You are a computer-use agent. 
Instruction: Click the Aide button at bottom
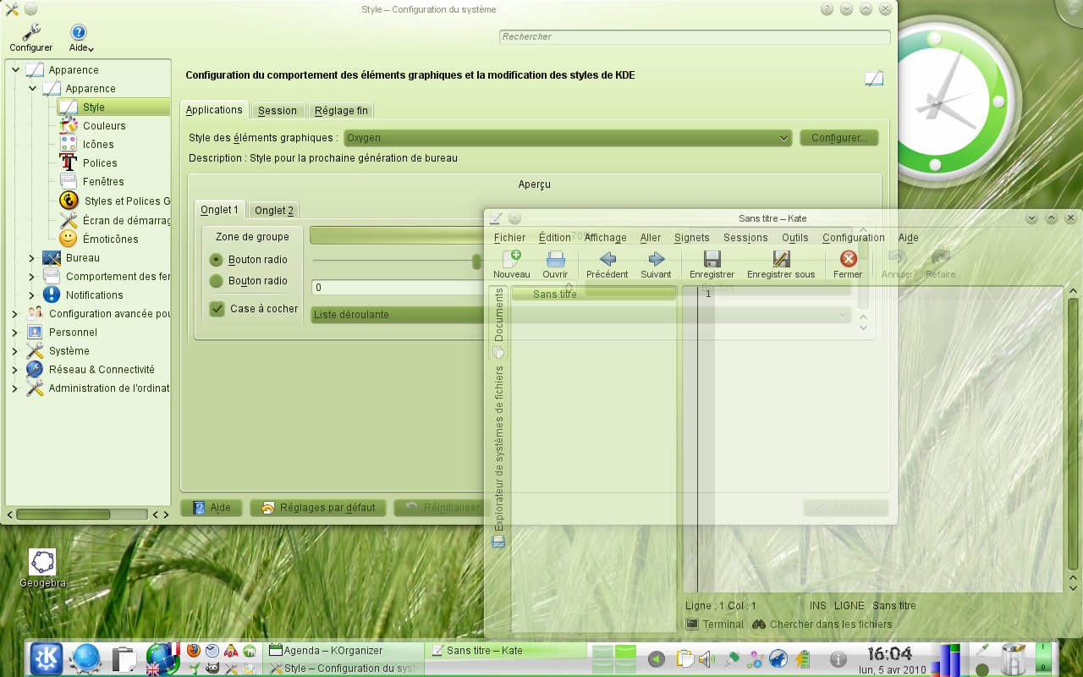[x=212, y=508]
